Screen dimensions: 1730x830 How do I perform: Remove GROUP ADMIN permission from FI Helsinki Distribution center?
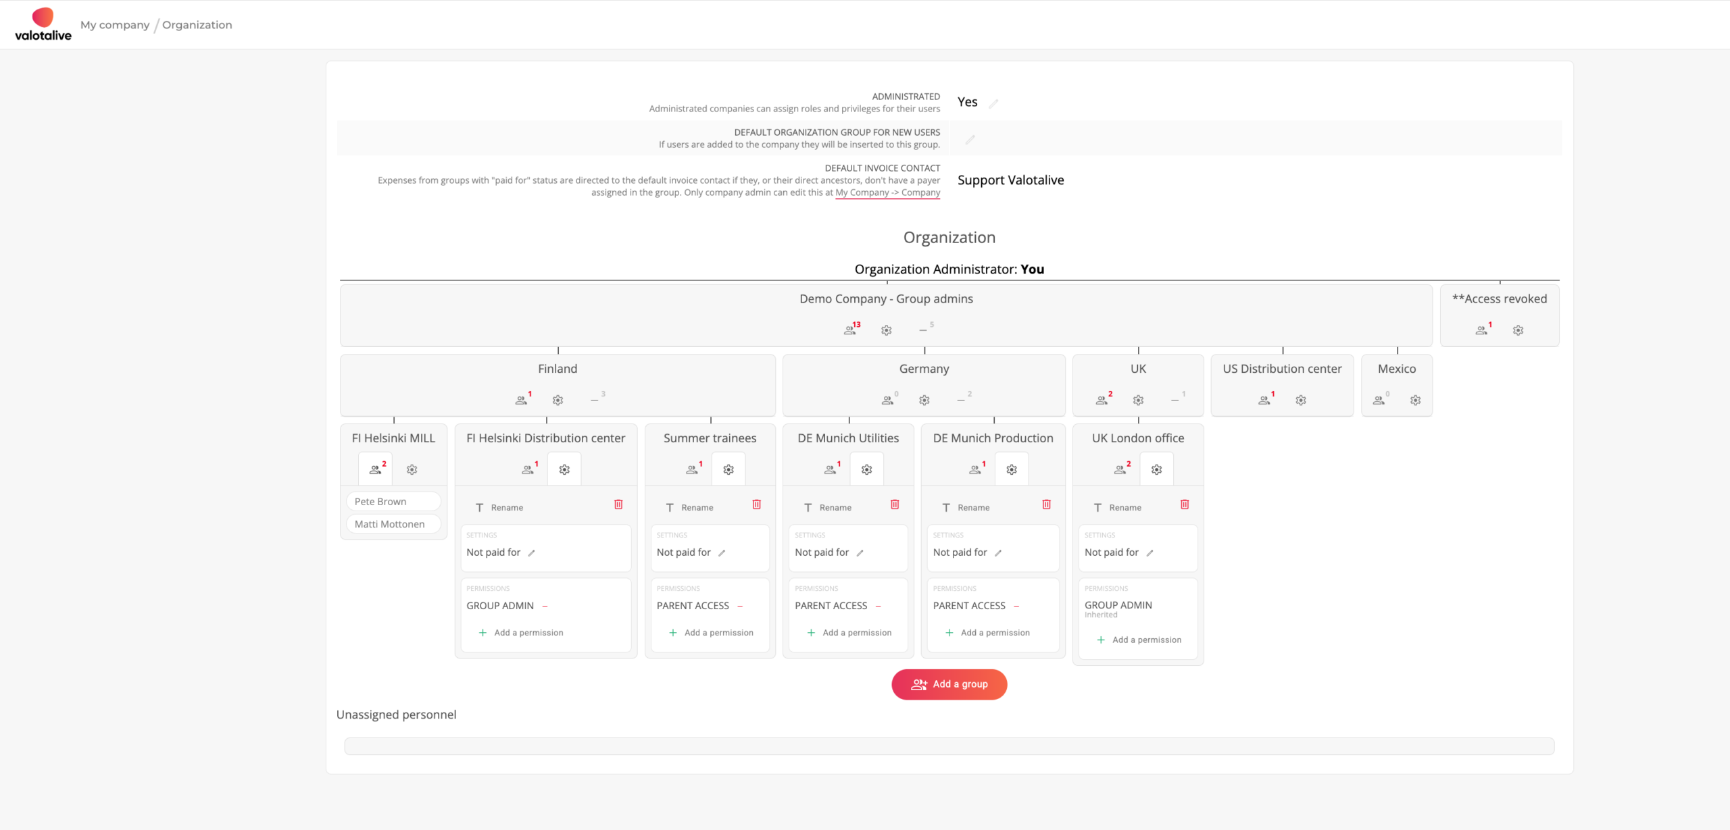pyautogui.click(x=545, y=606)
